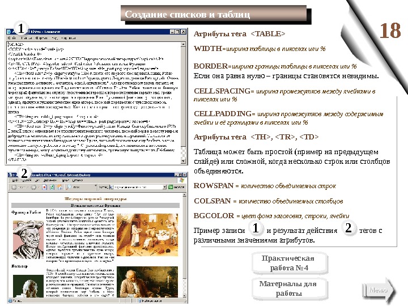Click the BGCOLOR attribute label
Screen dimensions: 408x306
(214, 216)
